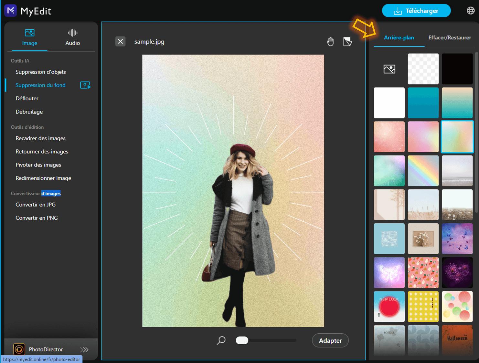This screenshot has height=363, width=479.
Task: Open Suppression d'objets tool
Action: tap(41, 72)
